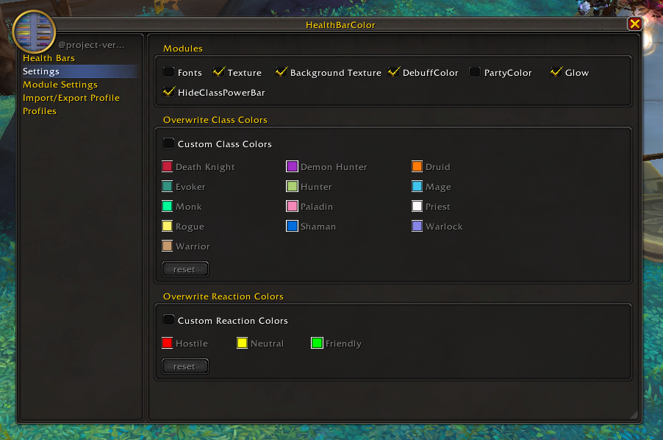
Task: Turn off the Glow module
Action: tap(556, 72)
